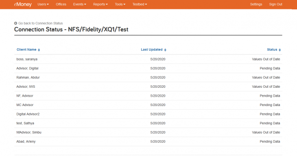297x156 pixels.
Task: Click the status for NfAdvisor, Simbu
Action: [266, 132]
